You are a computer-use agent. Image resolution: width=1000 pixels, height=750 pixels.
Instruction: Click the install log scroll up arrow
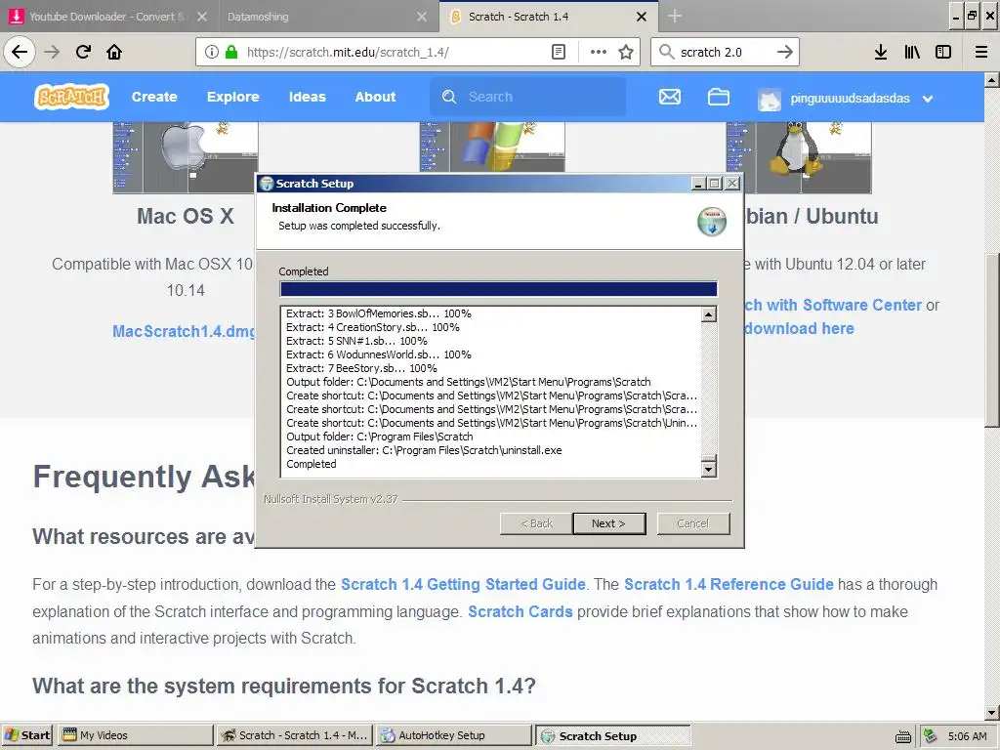point(709,314)
